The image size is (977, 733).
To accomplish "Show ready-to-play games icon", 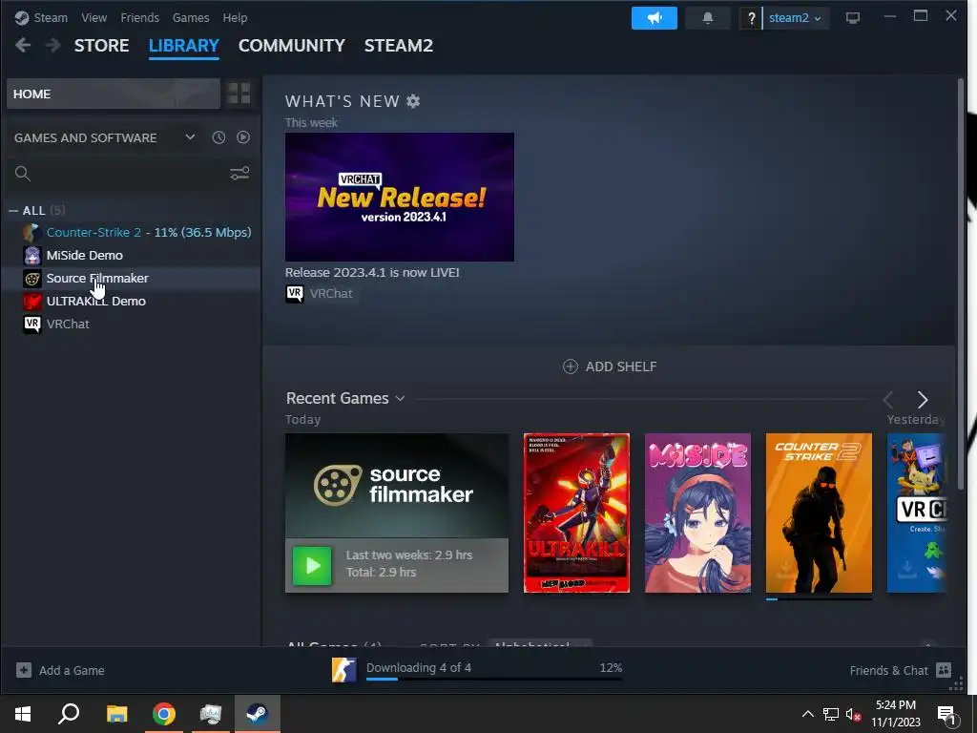I will pos(243,137).
